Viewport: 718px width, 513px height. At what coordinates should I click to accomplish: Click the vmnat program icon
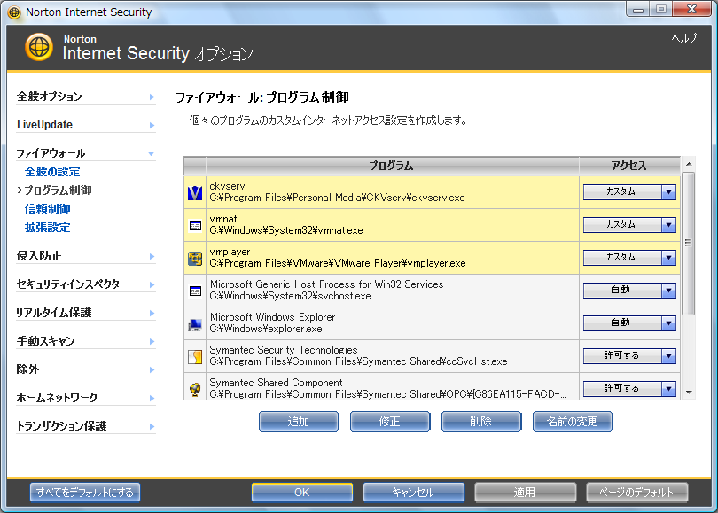click(195, 225)
